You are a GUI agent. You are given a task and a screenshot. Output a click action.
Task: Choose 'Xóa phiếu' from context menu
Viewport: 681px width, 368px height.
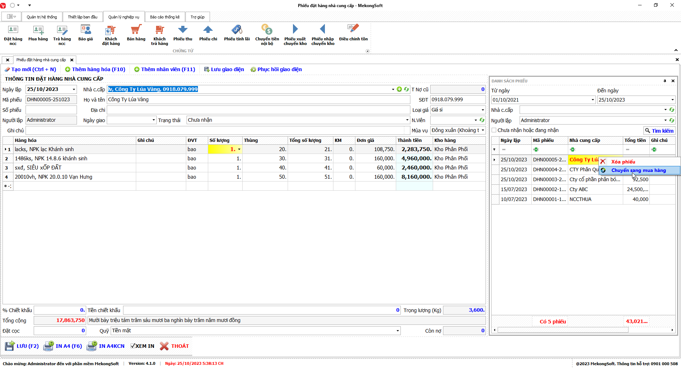coord(623,162)
